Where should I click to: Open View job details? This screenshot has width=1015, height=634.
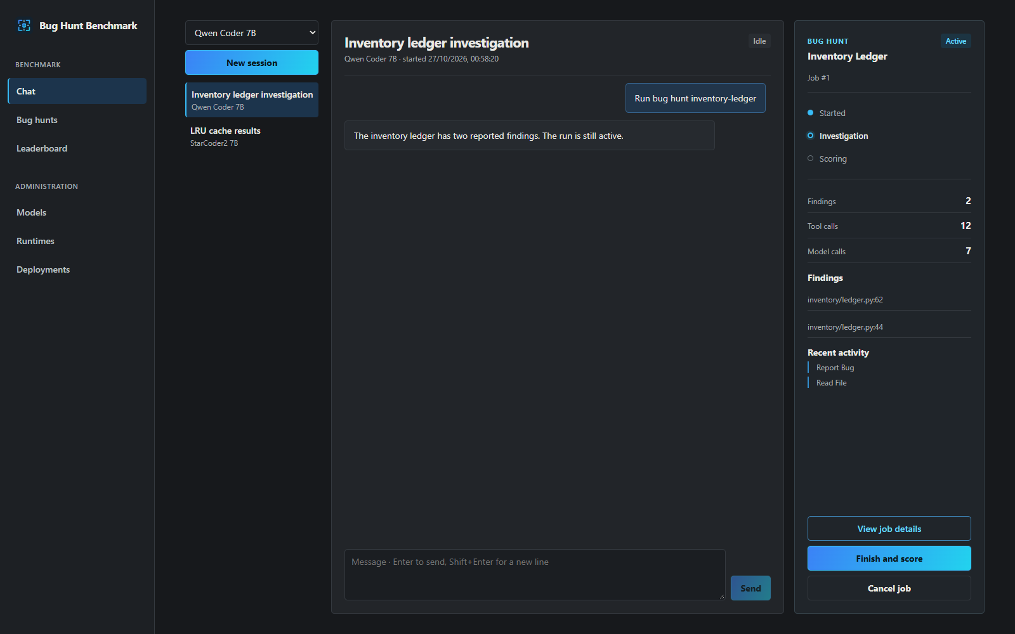(x=889, y=529)
